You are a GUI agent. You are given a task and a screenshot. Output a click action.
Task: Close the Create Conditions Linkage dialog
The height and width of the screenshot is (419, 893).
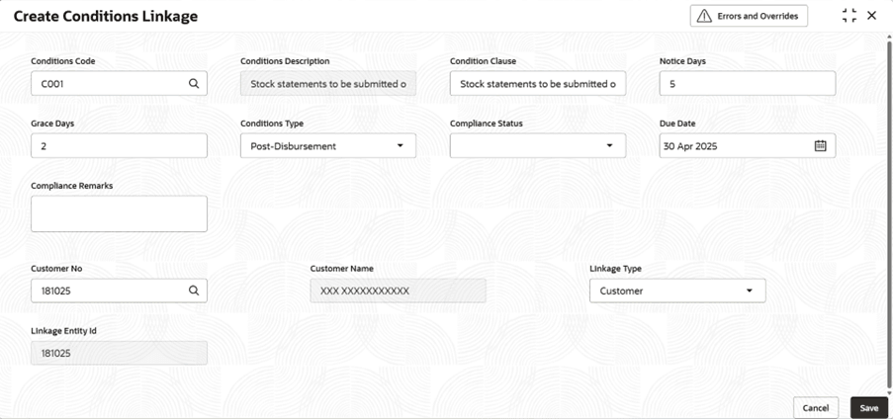pyautogui.click(x=871, y=16)
